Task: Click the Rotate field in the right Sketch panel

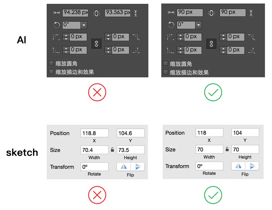Action: 209,166
